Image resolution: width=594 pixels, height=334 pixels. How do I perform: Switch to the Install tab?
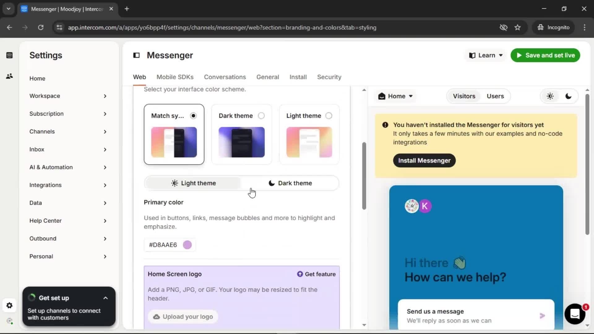click(298, 77)
